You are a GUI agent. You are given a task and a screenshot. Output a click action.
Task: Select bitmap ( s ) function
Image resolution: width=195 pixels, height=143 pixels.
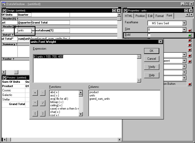(57, 102)
